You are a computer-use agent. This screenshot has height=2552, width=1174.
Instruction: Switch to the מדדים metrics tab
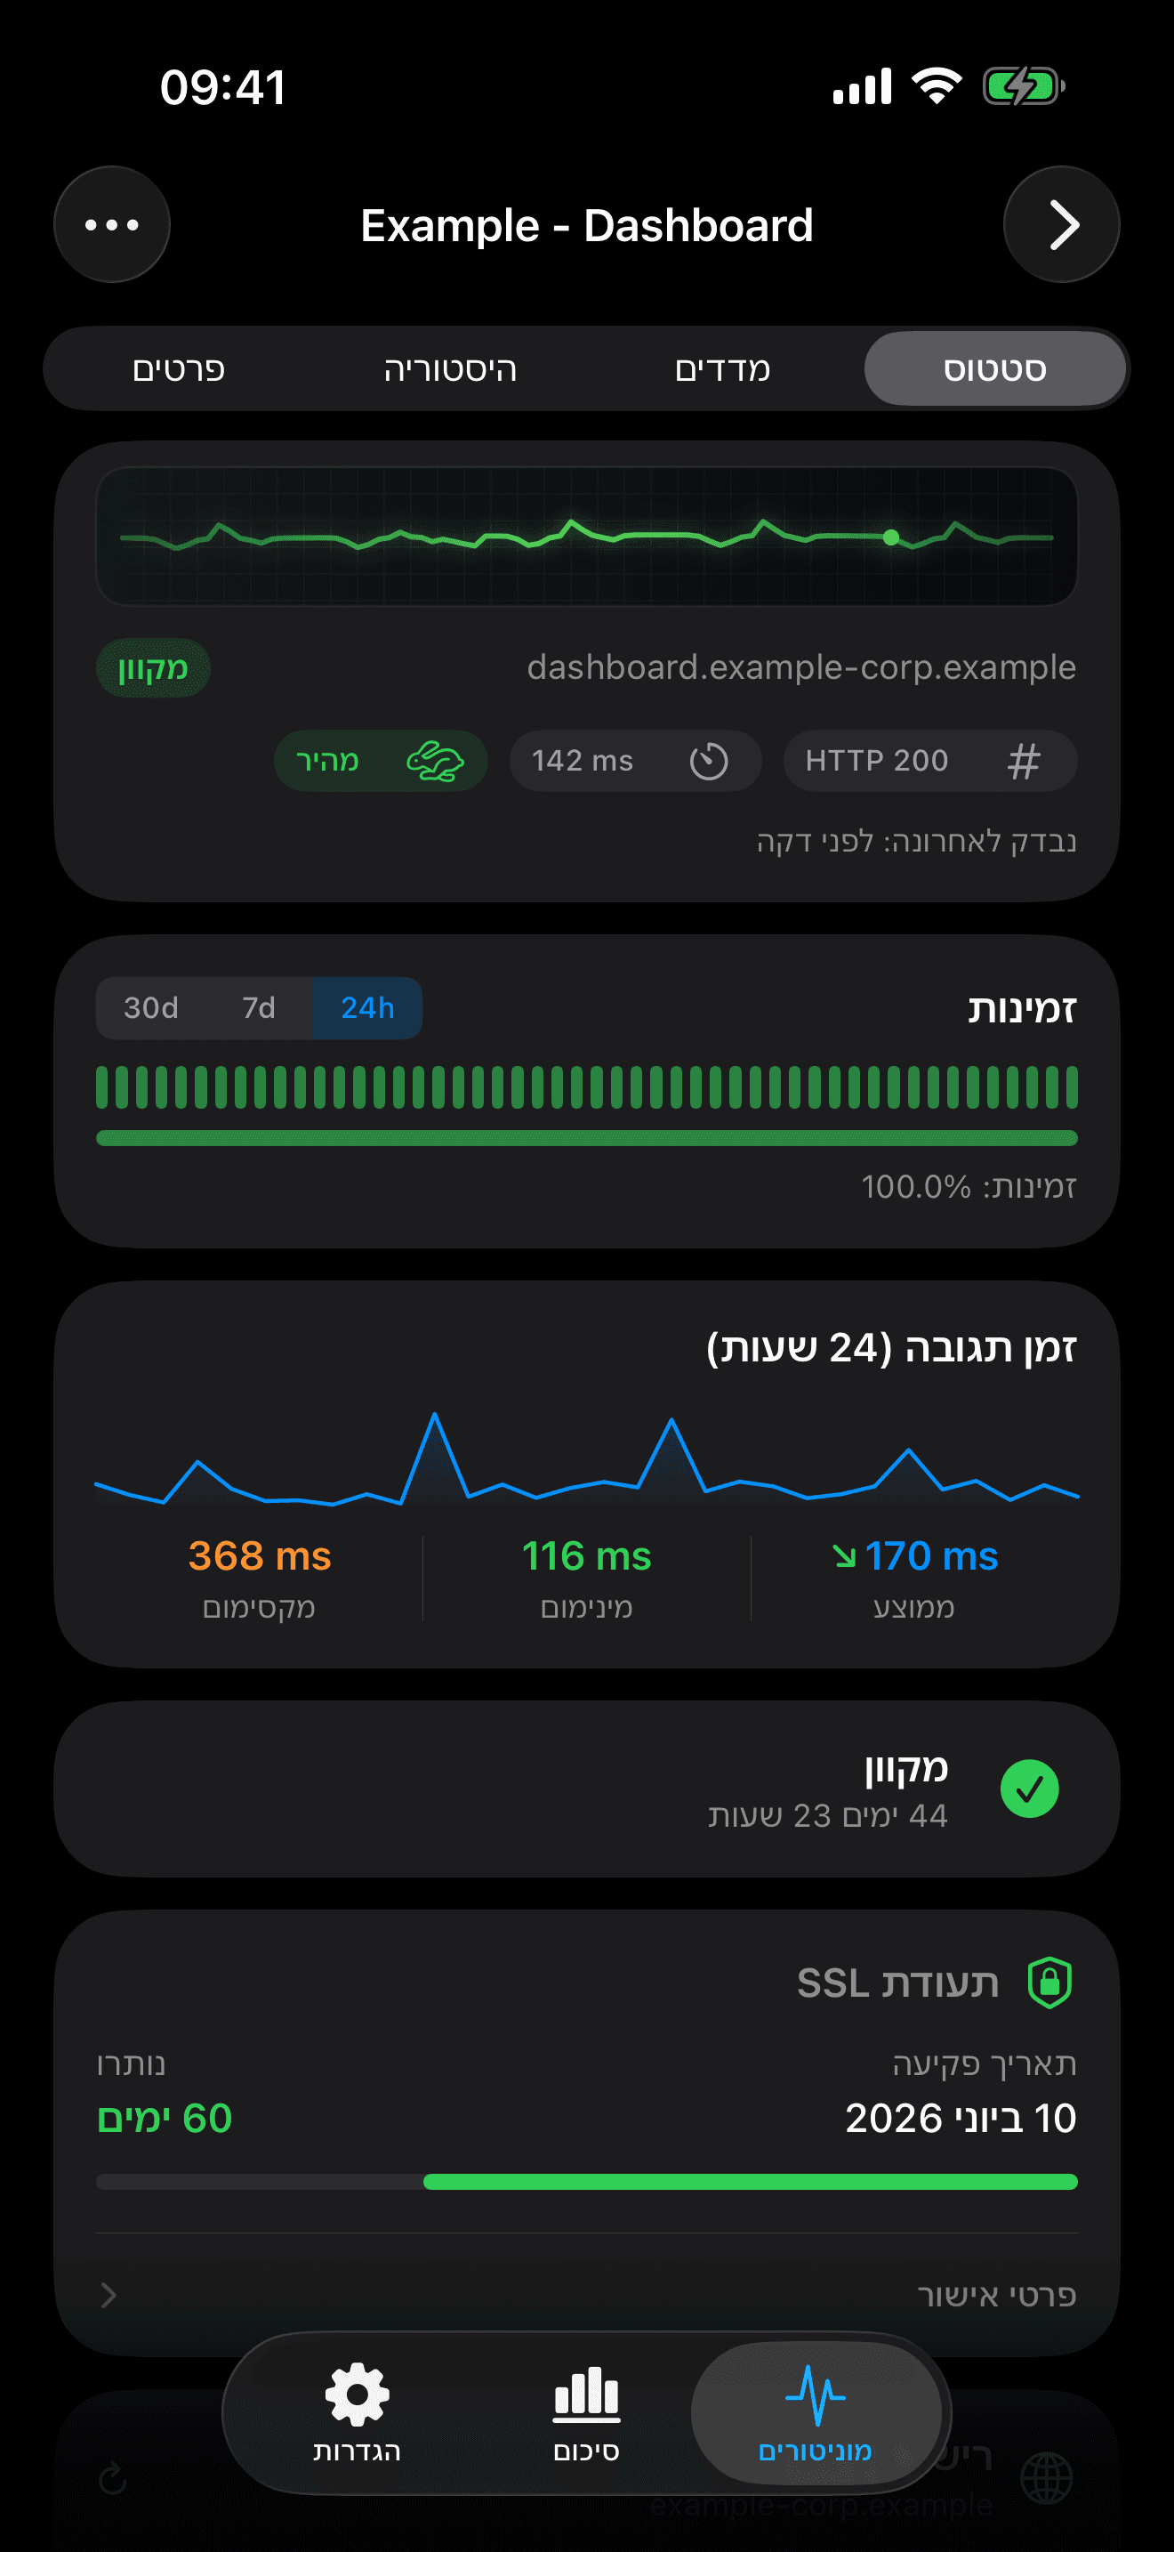[722, 369]
